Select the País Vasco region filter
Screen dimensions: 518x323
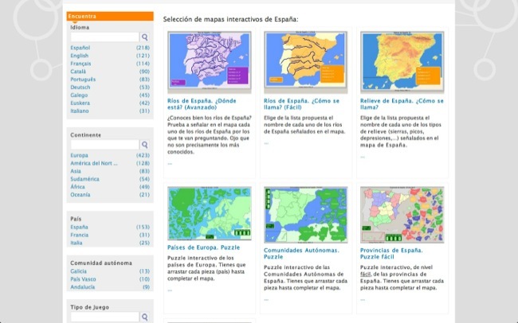point(83,279)
